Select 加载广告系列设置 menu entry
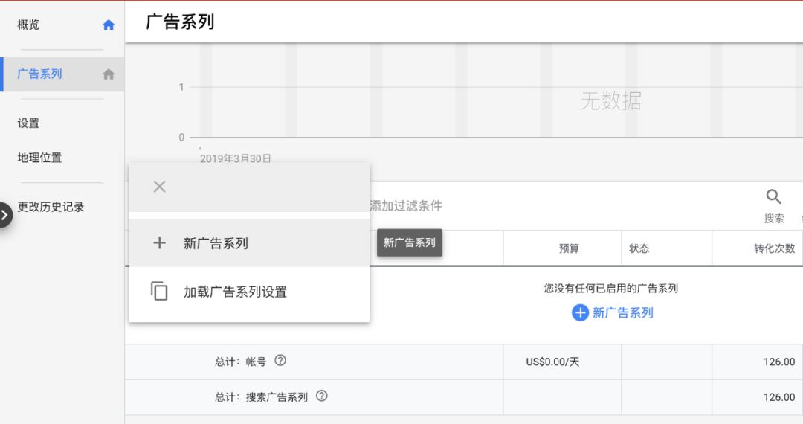 pyautogui.click(x=249, y=292)
